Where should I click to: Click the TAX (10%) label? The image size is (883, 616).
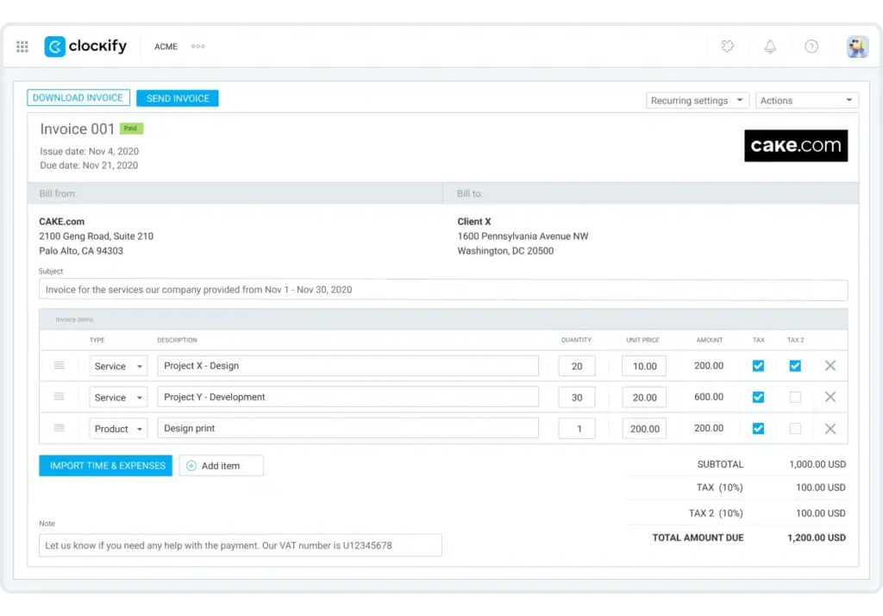720,487
